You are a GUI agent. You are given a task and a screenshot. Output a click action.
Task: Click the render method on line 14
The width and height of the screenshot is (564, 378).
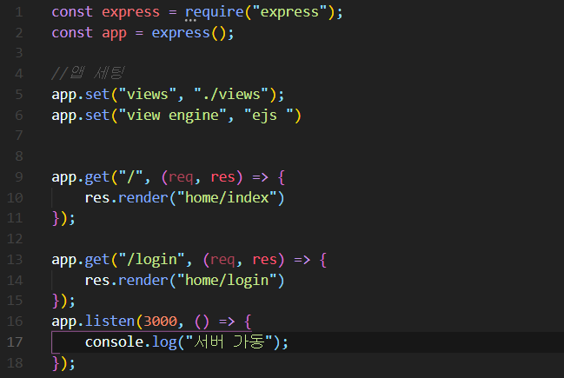click(x=143, y=280)
